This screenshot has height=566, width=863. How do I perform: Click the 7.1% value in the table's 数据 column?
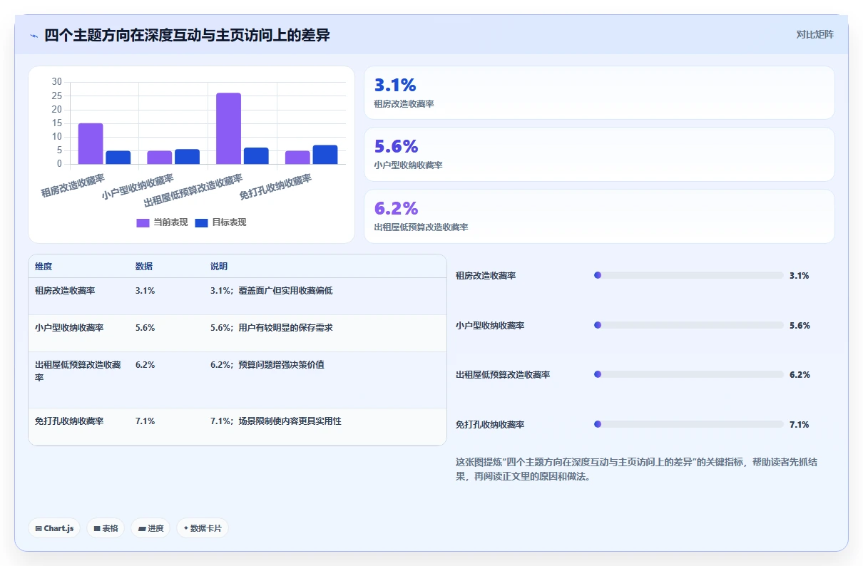pyautogui.click(x=145, y=421)
